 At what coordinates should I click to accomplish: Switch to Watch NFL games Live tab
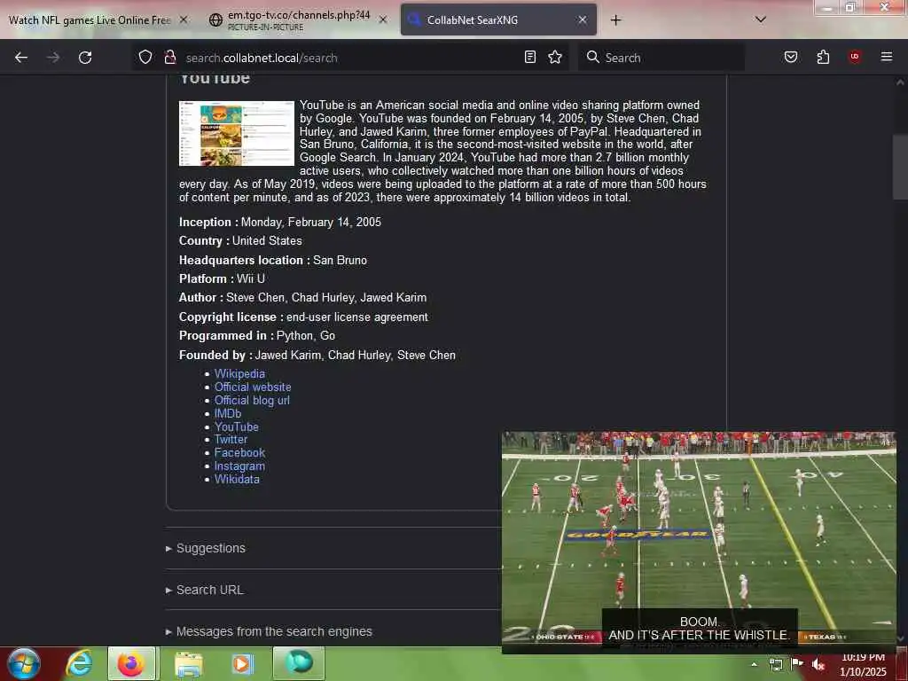90,20
